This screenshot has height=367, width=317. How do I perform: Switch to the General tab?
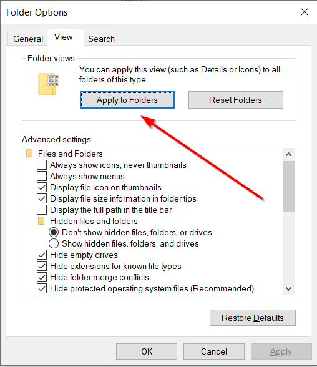pyautogui.click(x=28, y=39)
